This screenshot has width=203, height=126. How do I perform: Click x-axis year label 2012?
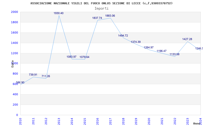click(x=46, y=121)
